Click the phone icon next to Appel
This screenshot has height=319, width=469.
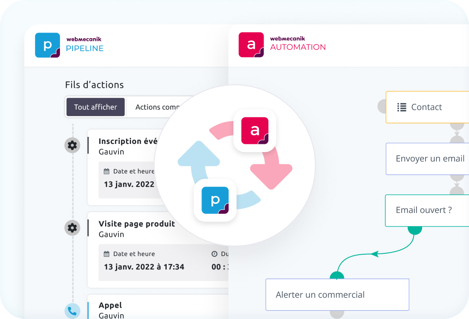(x=72, y=311)
